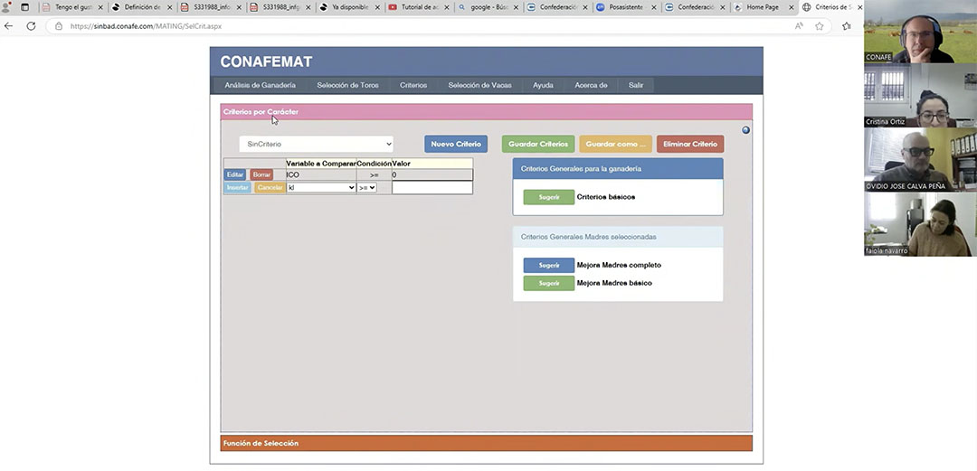Click 'Criterios Generales para la ganadería' heading
This screenshot has width=977, height=471.
pos(581,168)
